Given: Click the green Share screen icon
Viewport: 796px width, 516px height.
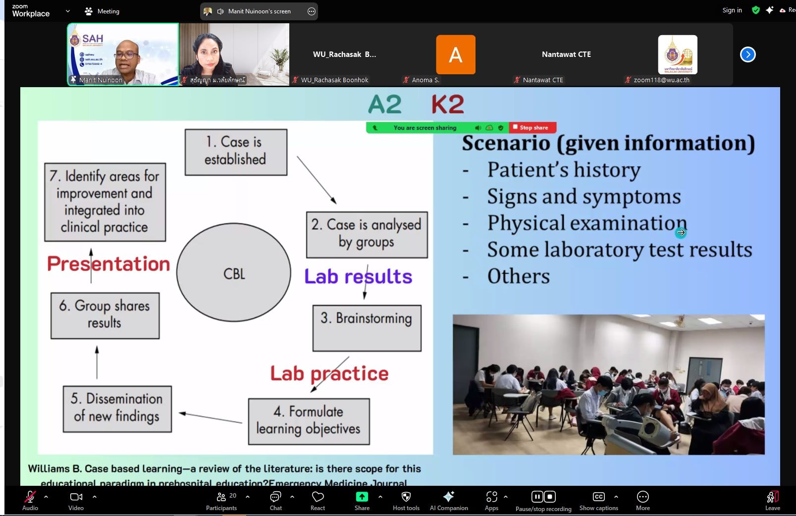Looking at the screenshot, I should 362,497.
